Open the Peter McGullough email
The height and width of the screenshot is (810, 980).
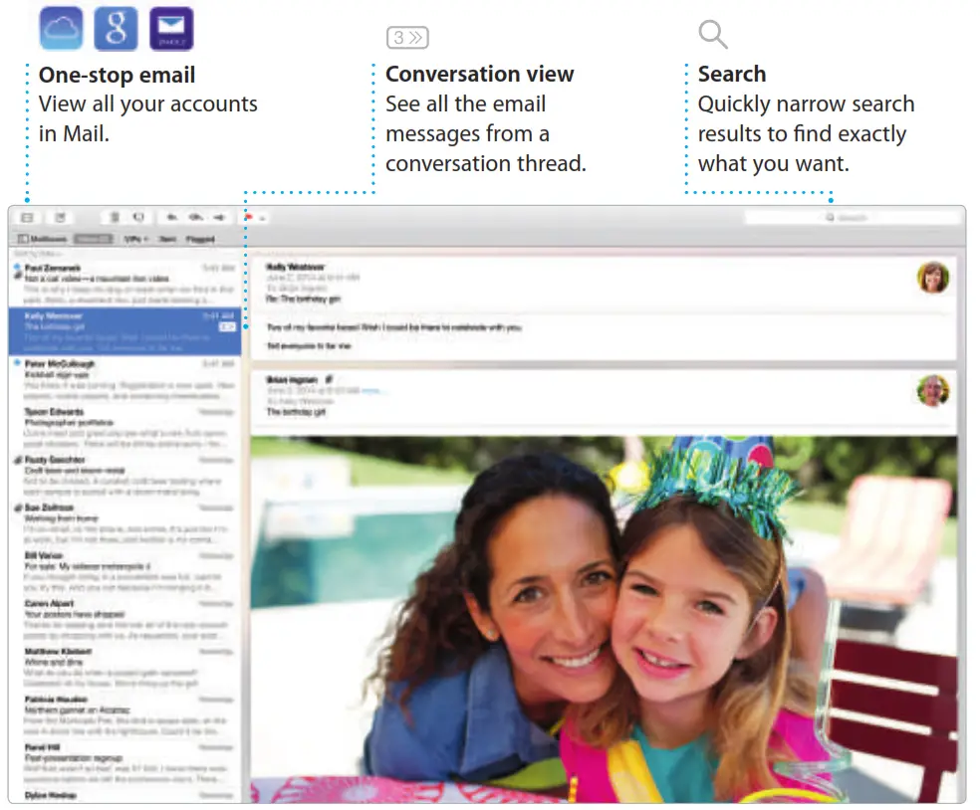[x=124, y=378]
